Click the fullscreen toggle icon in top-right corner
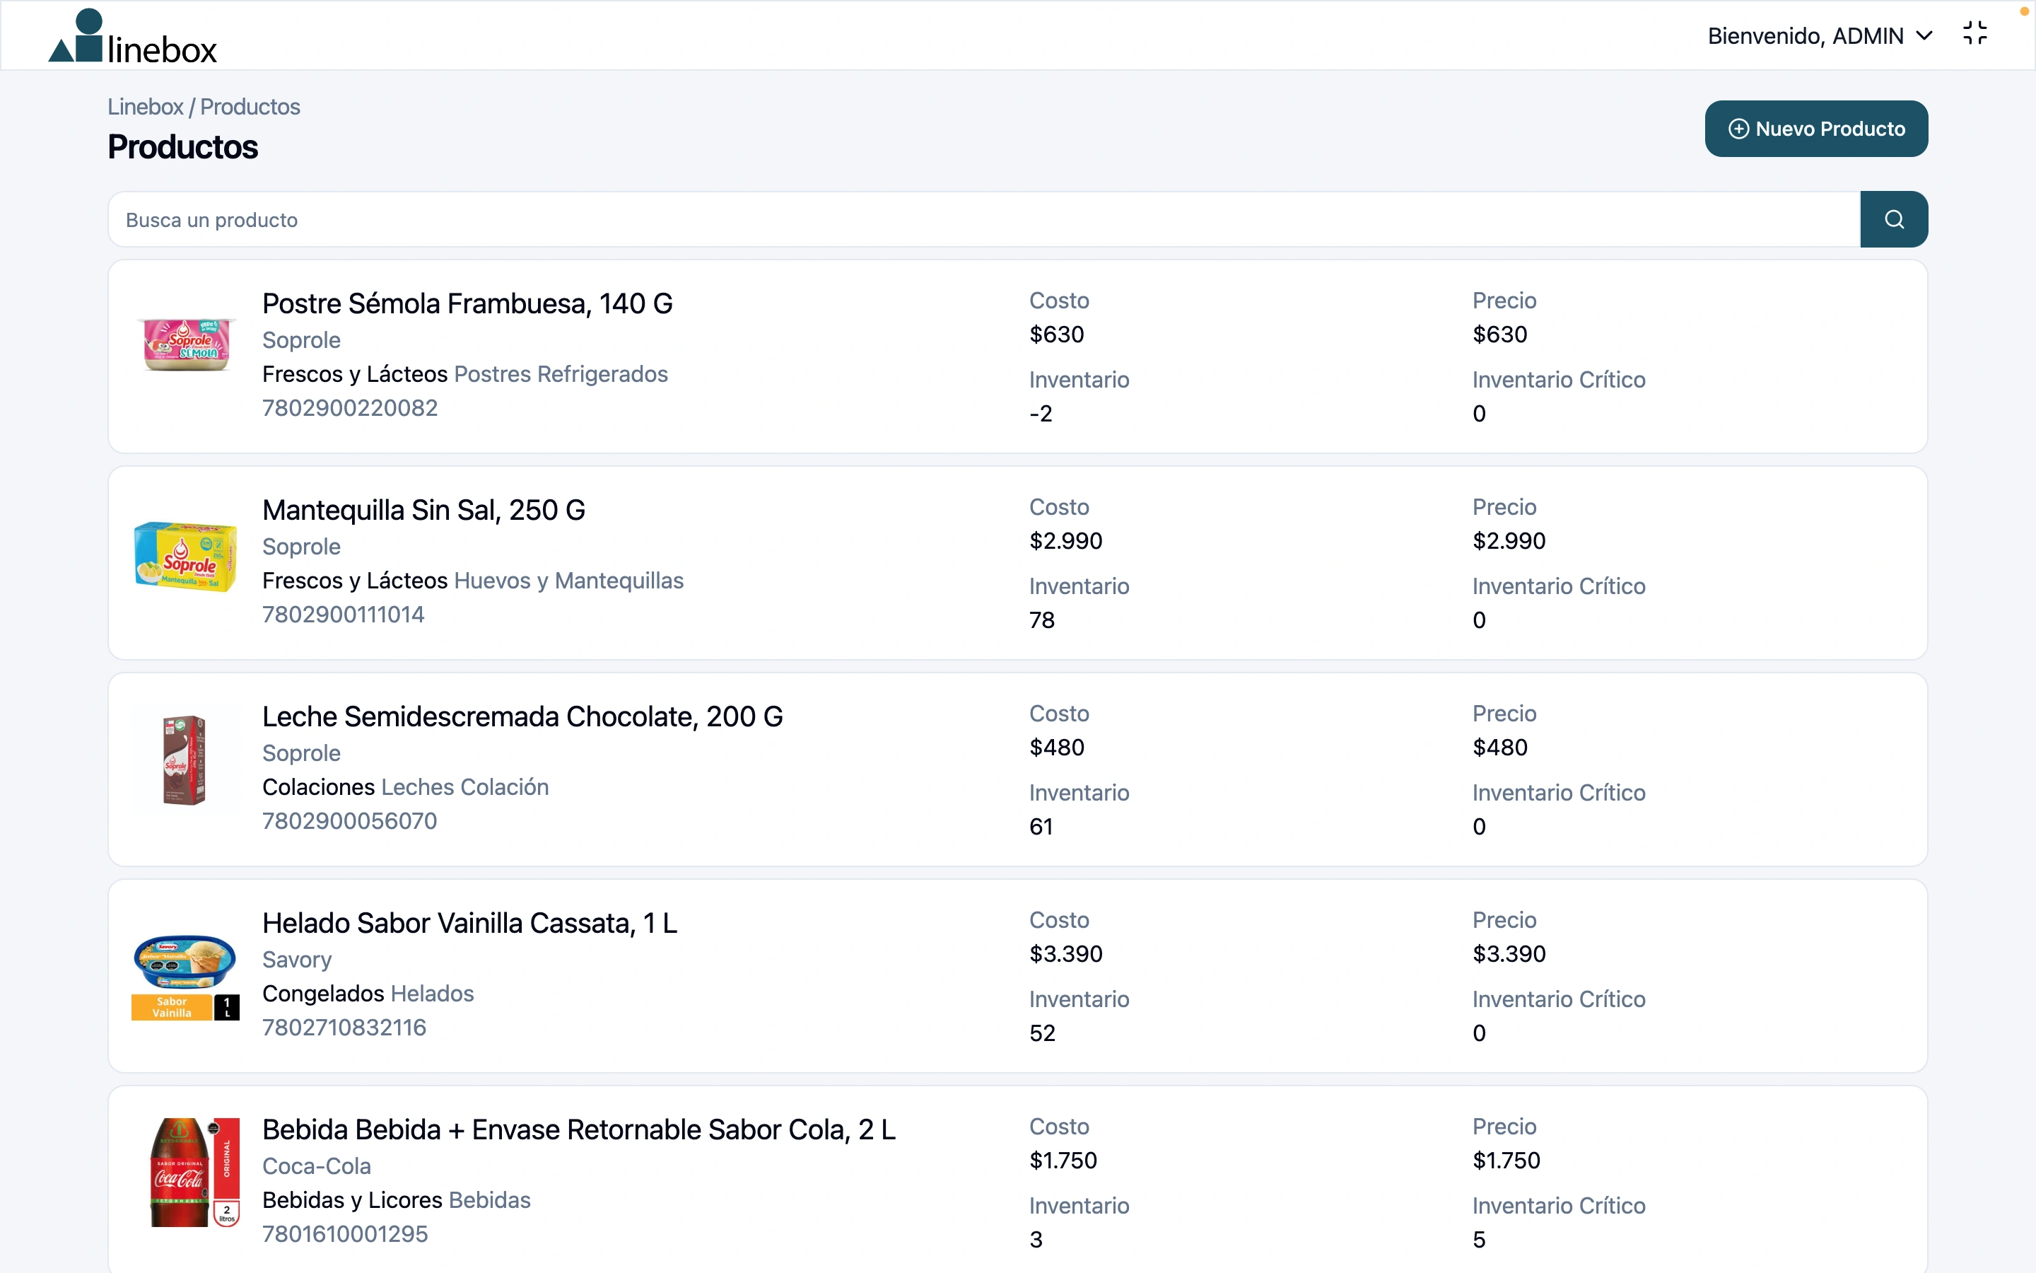The height and width of the screenshot is (1273, 2036). pyautogui.click(x=1975, y=34)
